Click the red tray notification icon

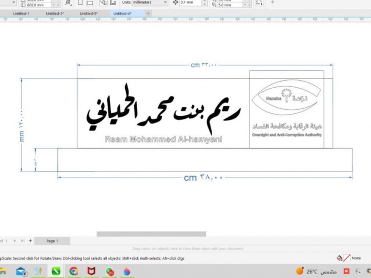pos(346,271)
